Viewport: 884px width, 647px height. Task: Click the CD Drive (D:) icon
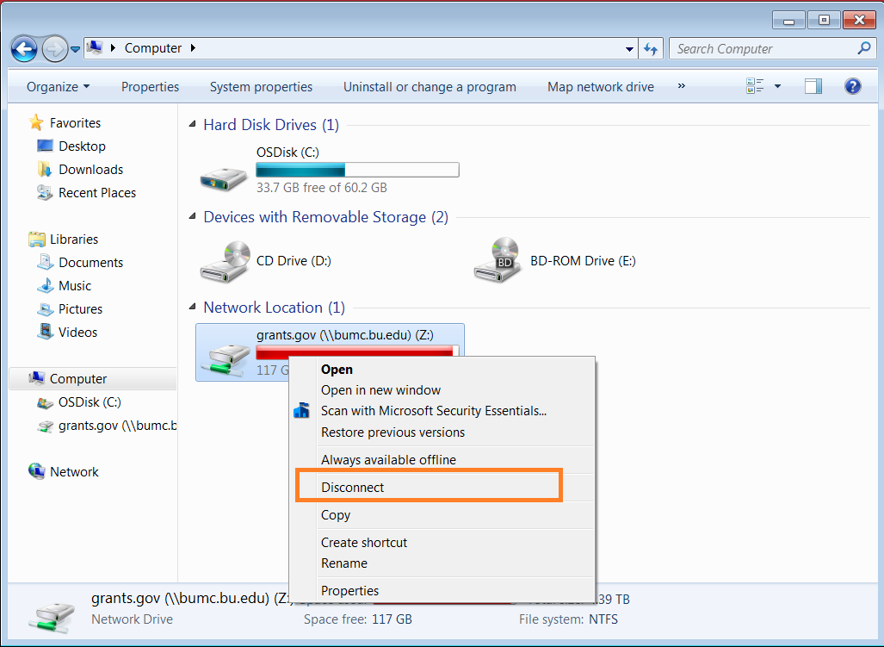pos(225,261)
